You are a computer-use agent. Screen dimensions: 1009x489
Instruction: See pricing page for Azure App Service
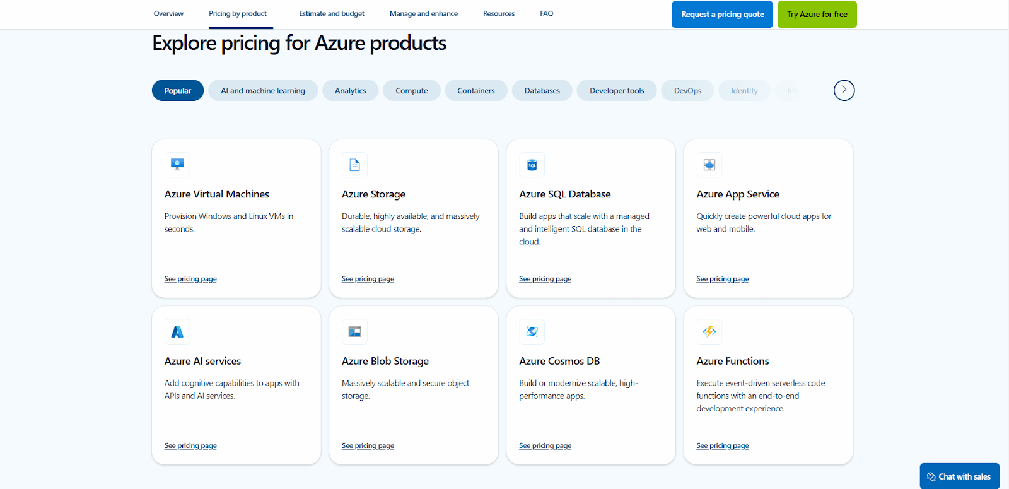pos(723,279)
